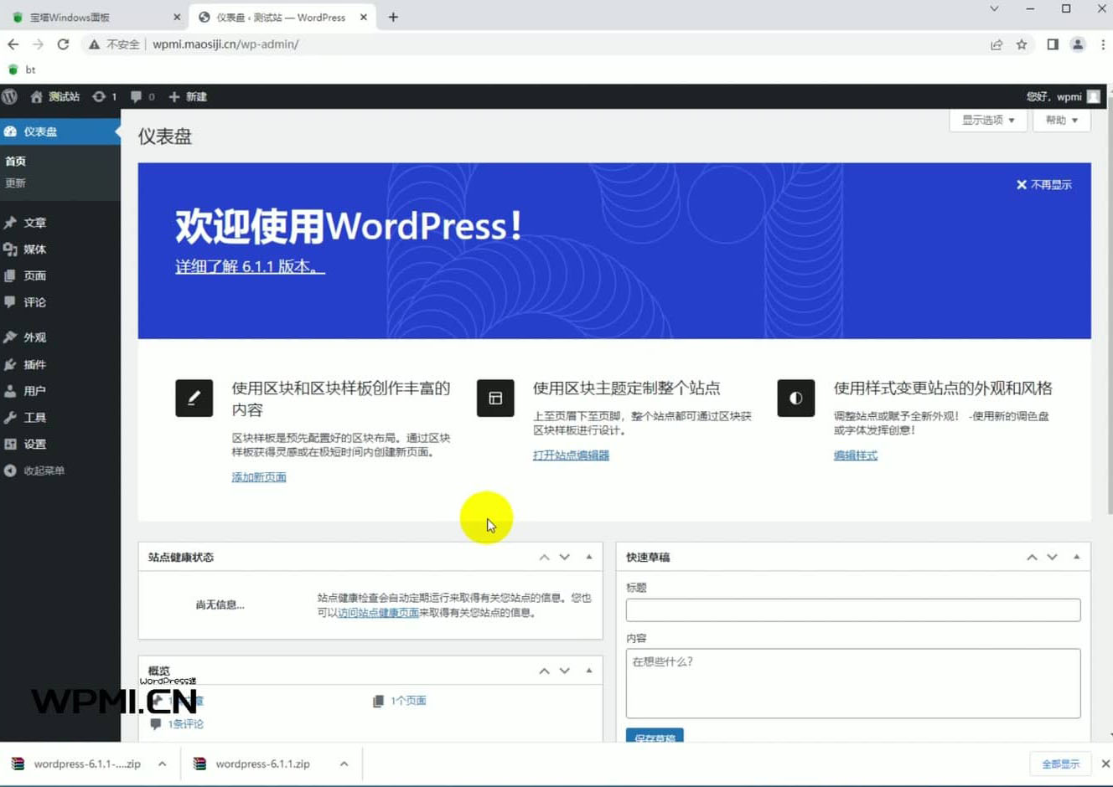Click the 打开站点编辑器 link
This screenshot has width=1113, height=787.
click(570, 455)
